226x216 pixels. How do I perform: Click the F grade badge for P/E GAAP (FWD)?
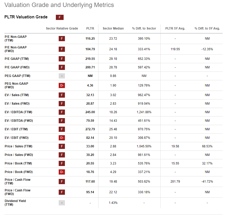(x=62, y=67)
